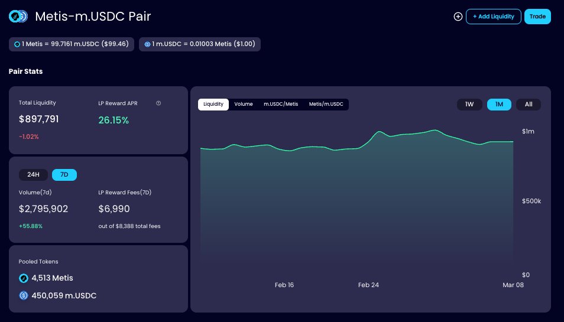
Task: Click the Metis icon in the price pill
Action: 17,44
